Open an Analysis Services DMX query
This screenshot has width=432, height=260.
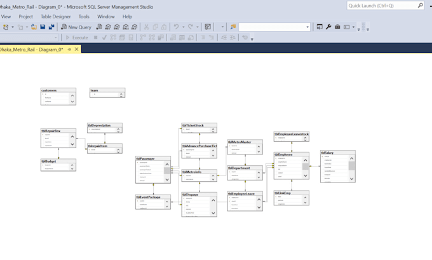tap(117, 27)
